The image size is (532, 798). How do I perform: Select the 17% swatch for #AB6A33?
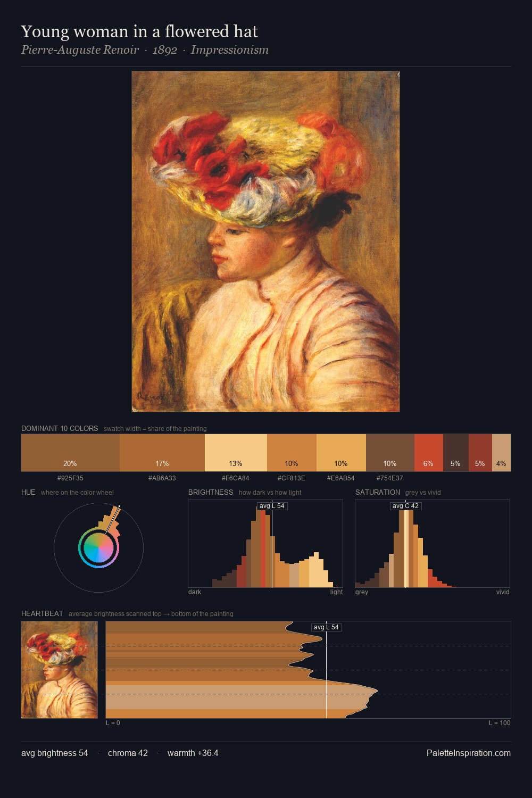click(162, 453)
